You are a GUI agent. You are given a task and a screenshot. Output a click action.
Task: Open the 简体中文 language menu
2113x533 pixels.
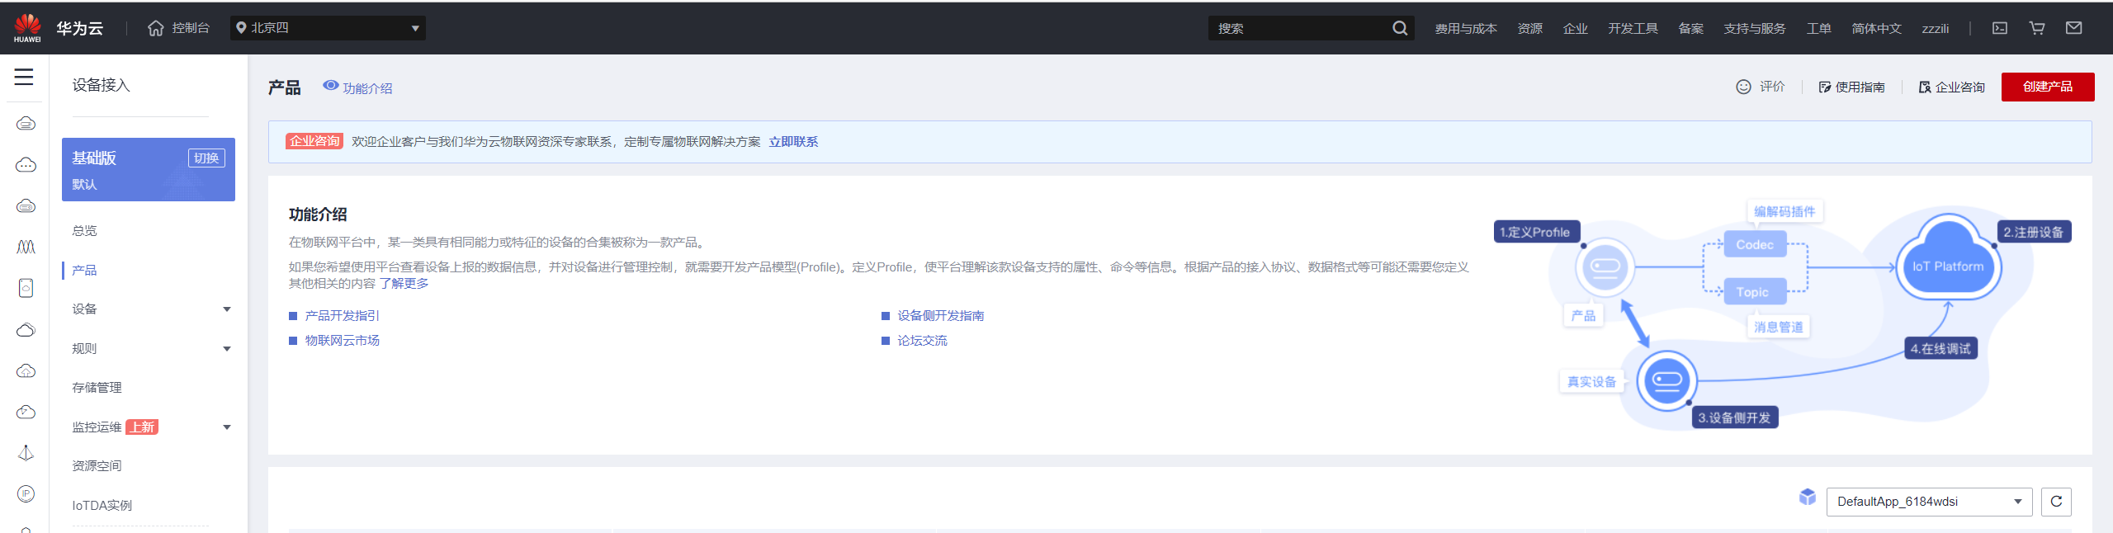[x=1876, y=28]
